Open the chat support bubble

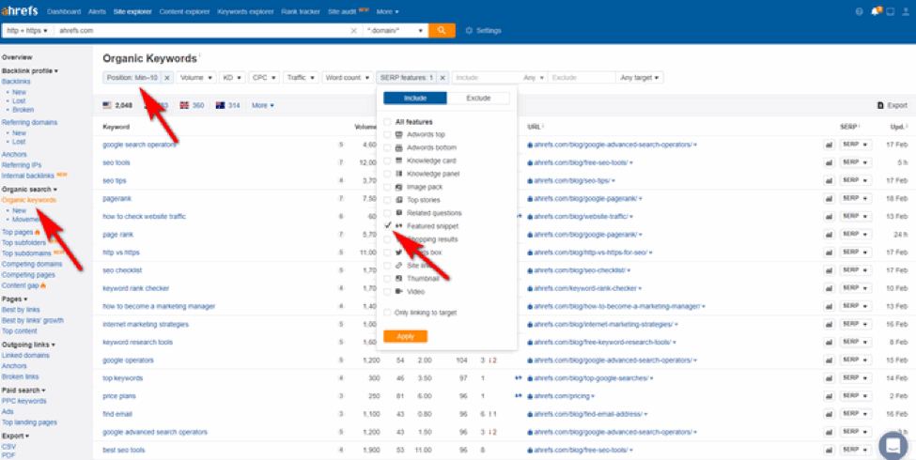[x=893, y=445]
